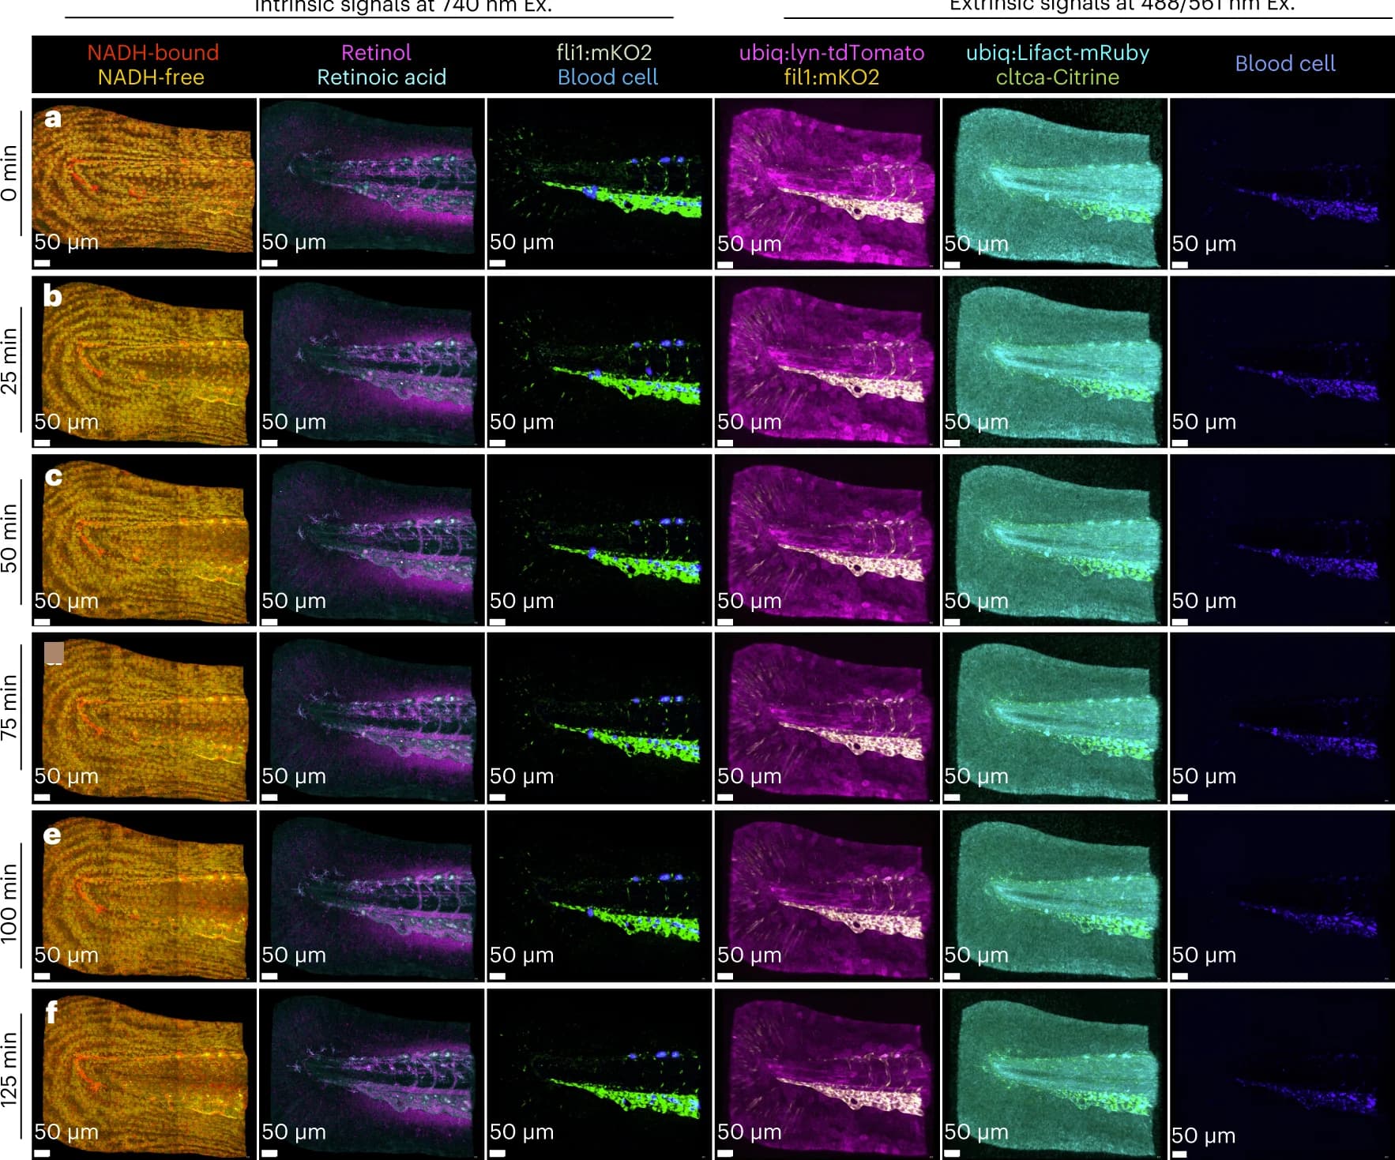Open the last-column Blood cell image at 0 min
Screen dimensions: 1395x1160
click(1282, 183)
